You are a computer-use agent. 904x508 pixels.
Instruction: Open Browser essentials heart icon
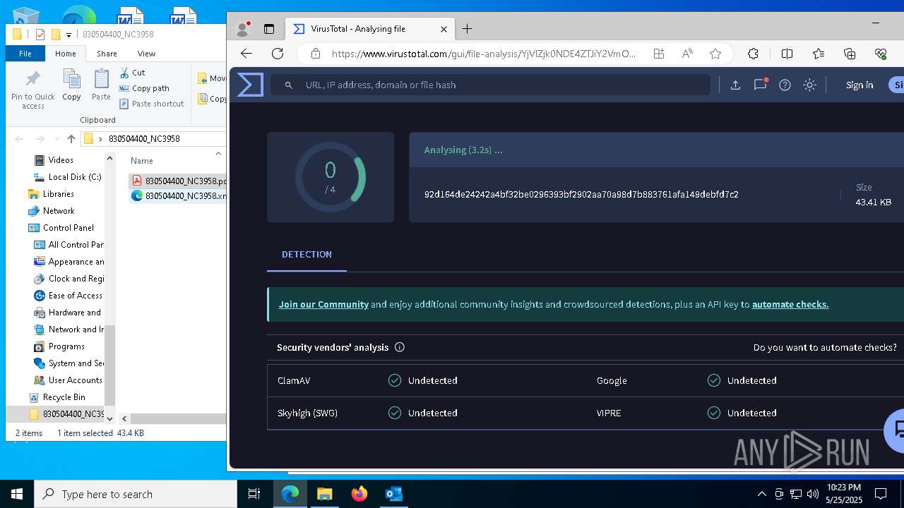881,54
